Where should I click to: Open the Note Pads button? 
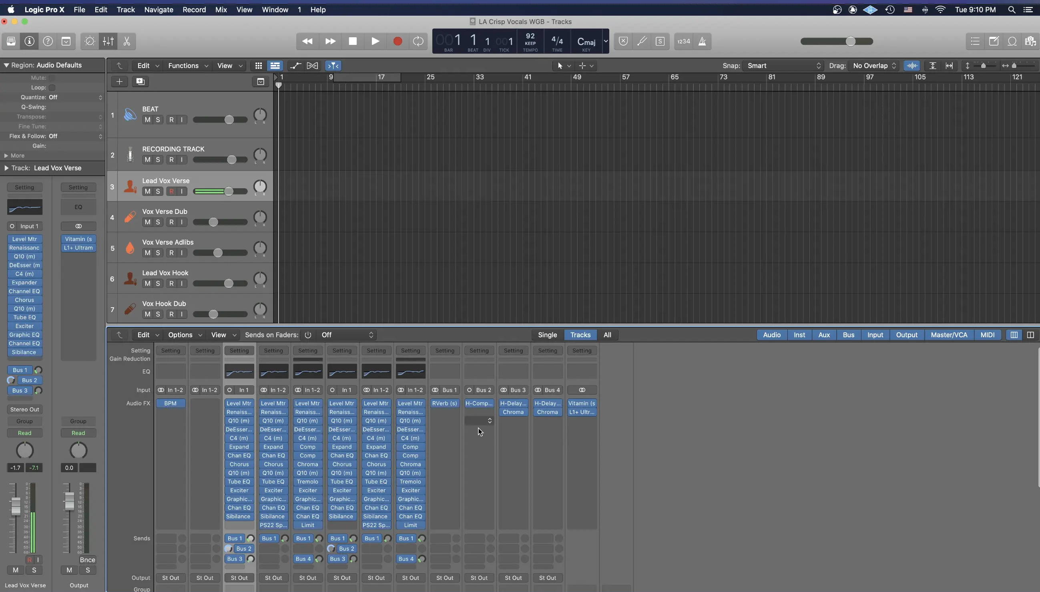point(994,41)
